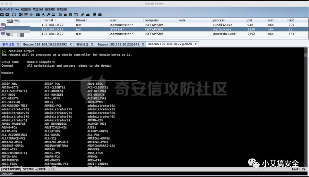Select the powershell.exe process cell
The width and height of the screenshot is (309, 177).
coord(229,34)
